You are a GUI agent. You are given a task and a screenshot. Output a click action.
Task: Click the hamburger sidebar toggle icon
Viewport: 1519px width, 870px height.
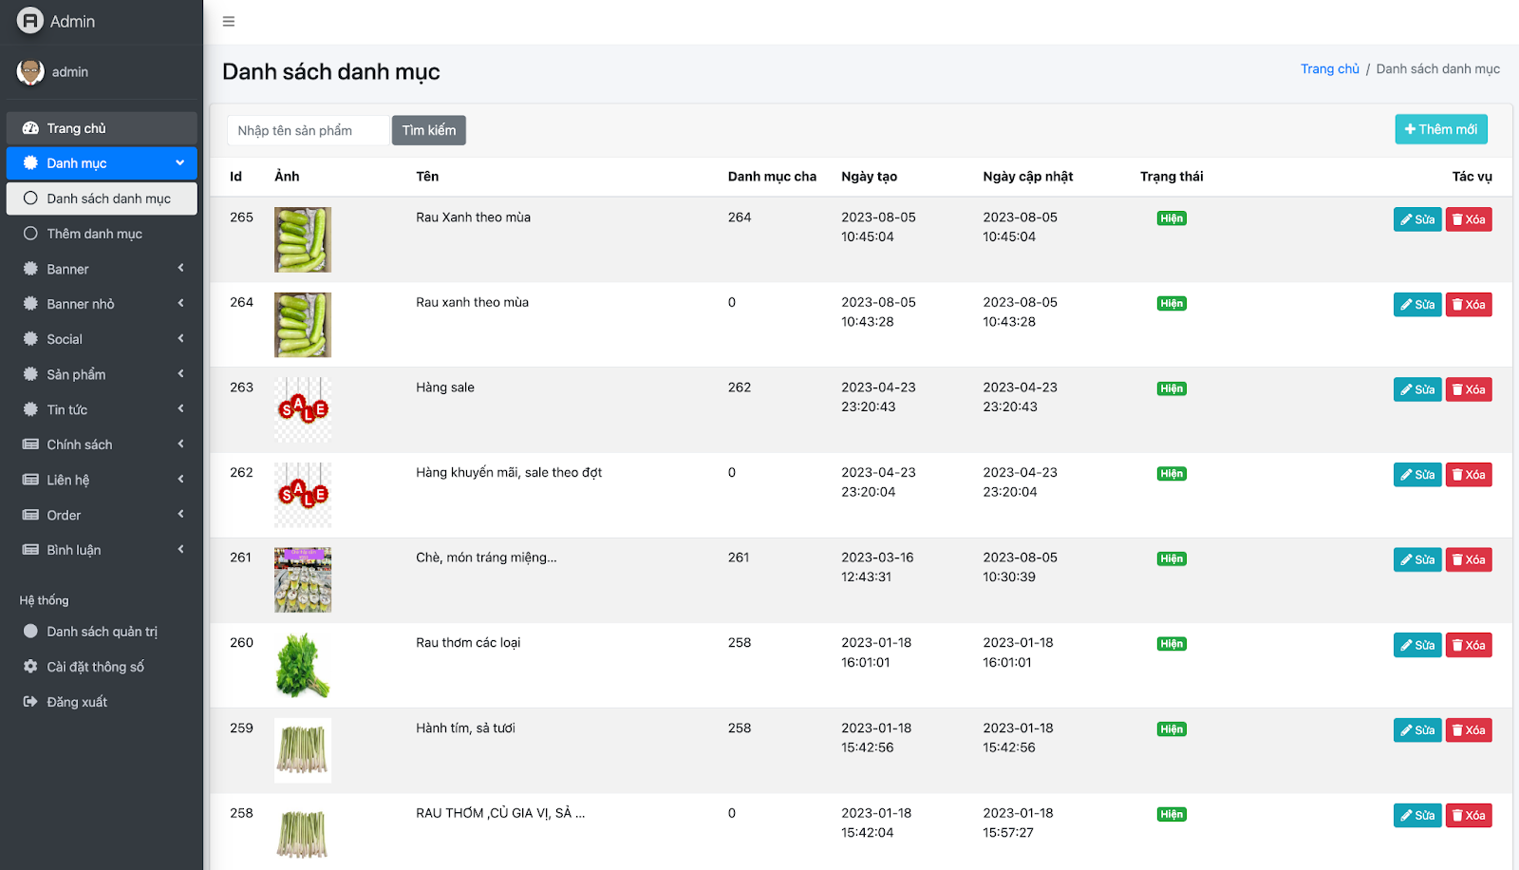229,21
